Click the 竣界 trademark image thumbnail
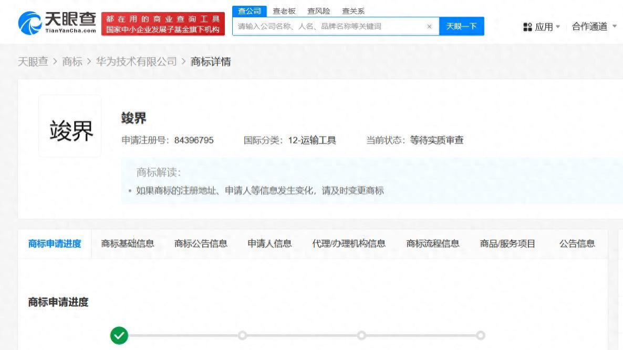Image resolution: width=623 pixels, height=350 pixels. point(70,126)
